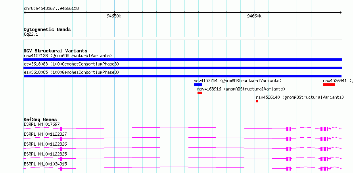Select the nsv4526941 variant label
353x173 pixels.
coord(338,81)
